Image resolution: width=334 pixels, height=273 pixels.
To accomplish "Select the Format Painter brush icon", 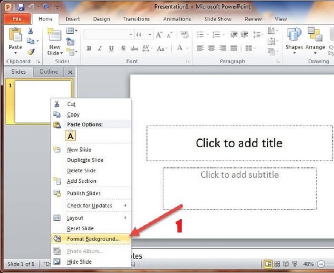I will coord(31,52).
